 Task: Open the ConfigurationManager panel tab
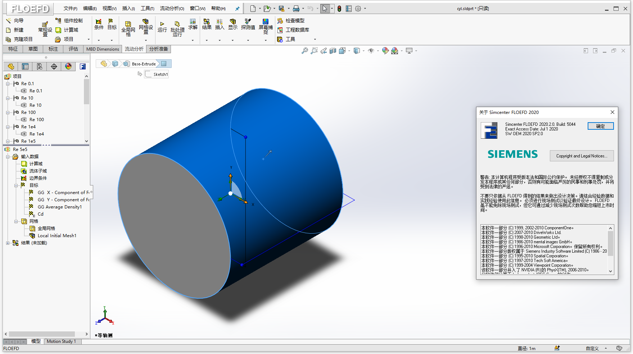click(40, 66)
